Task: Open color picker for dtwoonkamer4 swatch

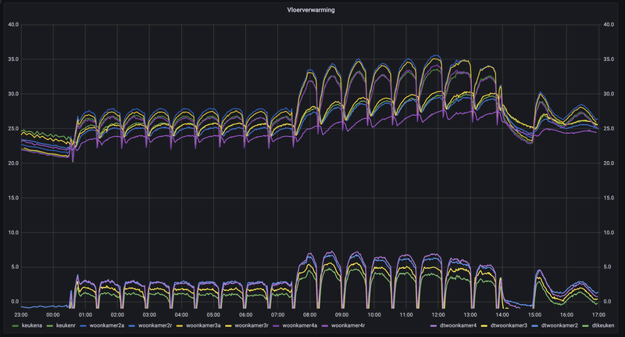Action: (434, 326)
